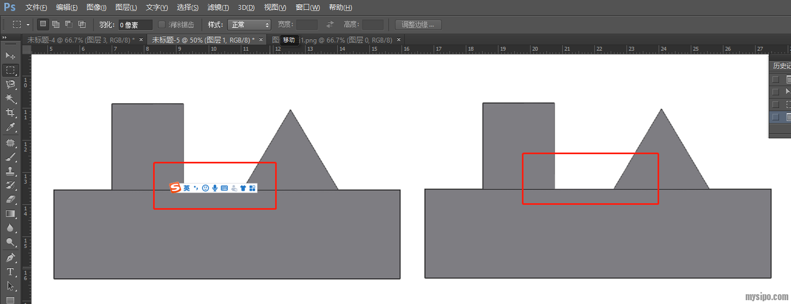Open the 样式 style dropdown
The height and width of the screenshot is (304, 791).
249,25
